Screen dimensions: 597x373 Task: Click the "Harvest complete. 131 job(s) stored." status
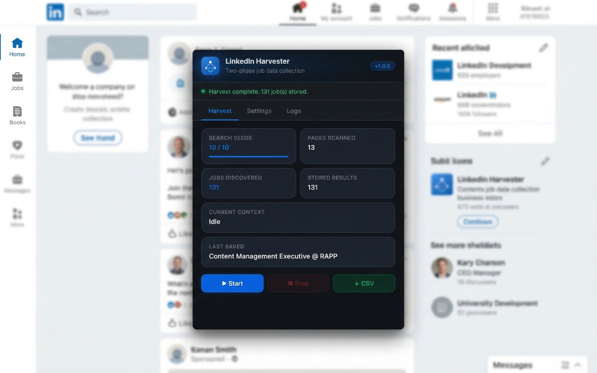coord(258,91)
